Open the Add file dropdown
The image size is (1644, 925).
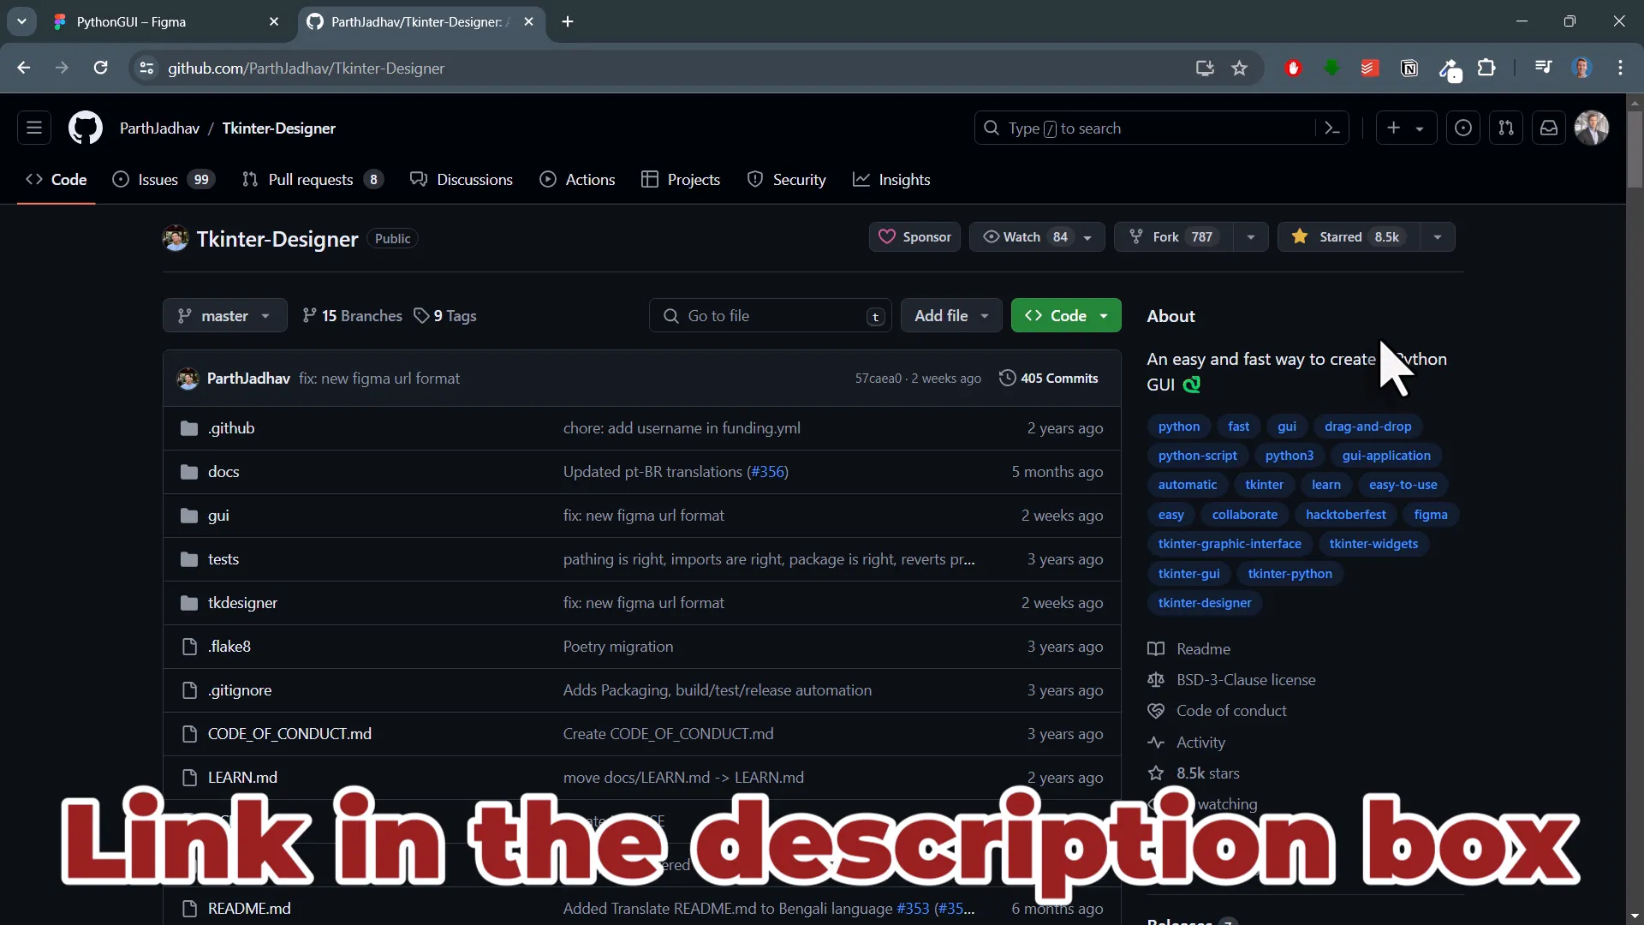tap(951, 315)
